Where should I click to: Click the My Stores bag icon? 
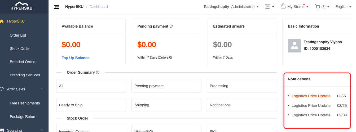(x=283, y=6)
